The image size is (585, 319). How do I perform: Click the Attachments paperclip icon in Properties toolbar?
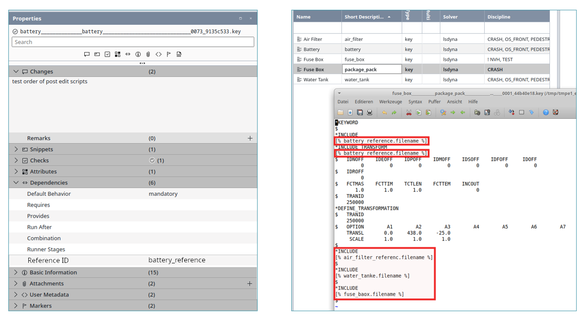tap(148, 55)
